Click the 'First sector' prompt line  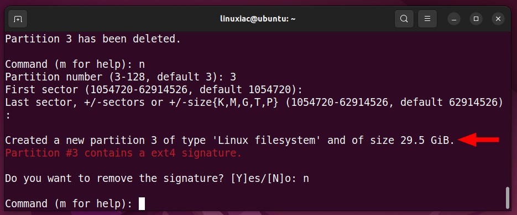point(154,90)
